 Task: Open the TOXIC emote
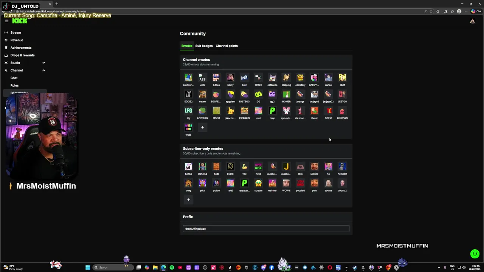(x=328, y=111)
